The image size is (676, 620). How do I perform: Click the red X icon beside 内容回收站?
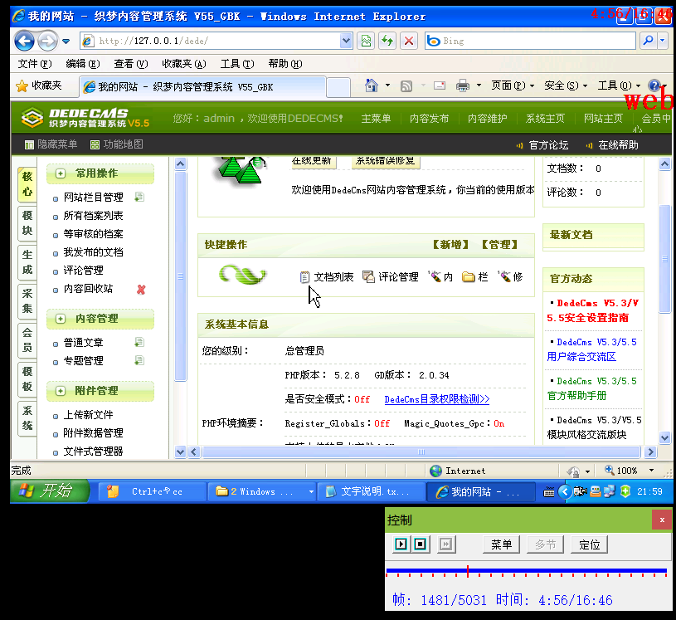141,289
